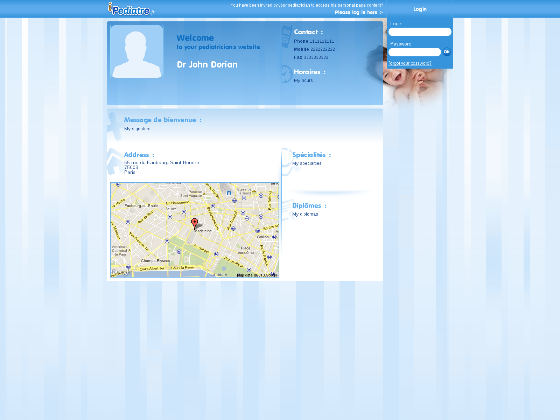Click the 'Forgot your password?' link
This screenshot has width=560, height=420.
point(410,63)
